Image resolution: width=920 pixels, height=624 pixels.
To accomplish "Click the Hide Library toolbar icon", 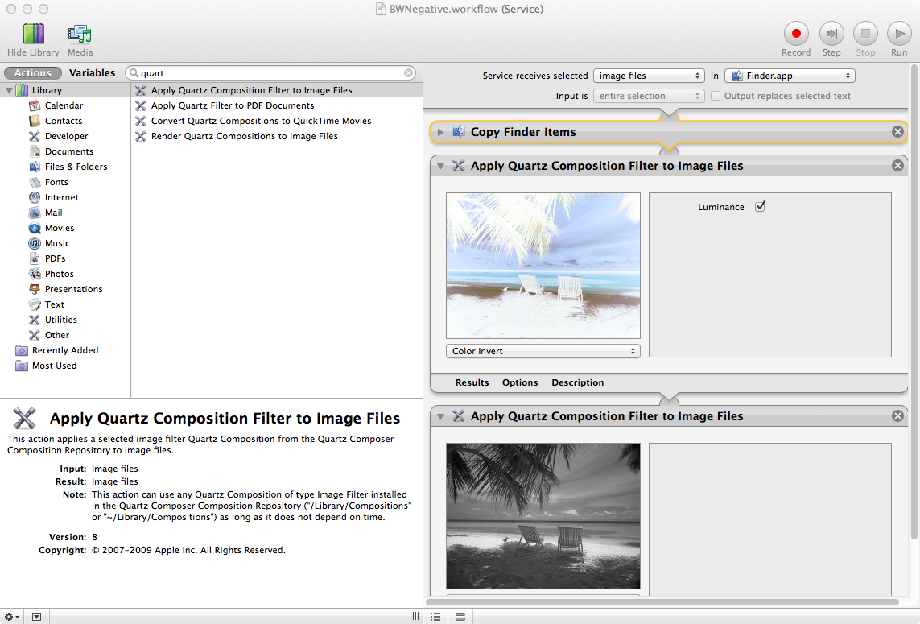I will coord(34,34).
